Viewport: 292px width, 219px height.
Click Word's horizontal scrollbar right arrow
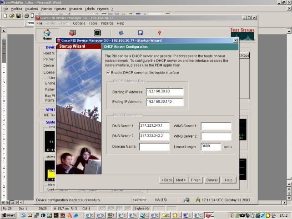pyautogui.click(x=284, y=203)
